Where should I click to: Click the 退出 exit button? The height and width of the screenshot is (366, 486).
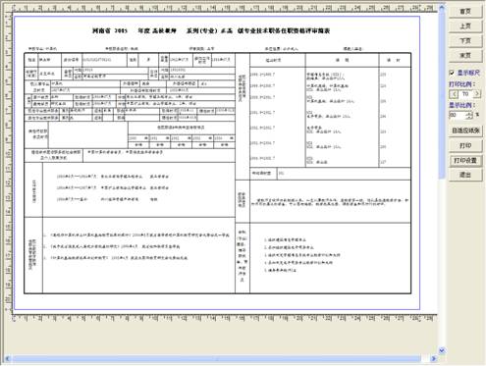click(x=465, y=175)
